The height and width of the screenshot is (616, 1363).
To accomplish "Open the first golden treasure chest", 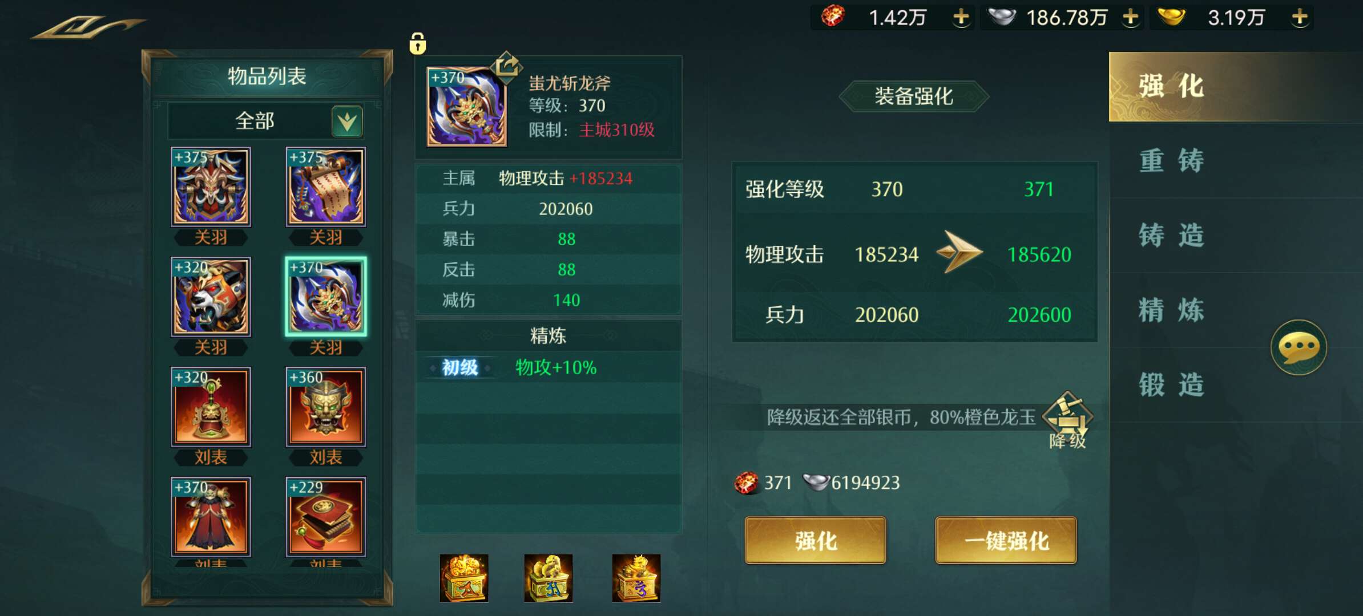I will click(x=464, y=578).
